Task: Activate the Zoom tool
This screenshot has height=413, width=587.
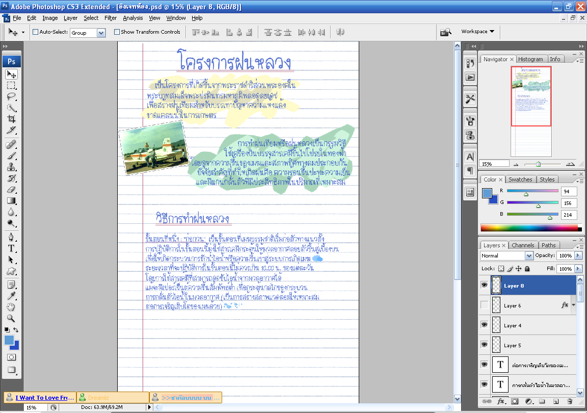Action: pyautogui.click(x=11, y=319)
